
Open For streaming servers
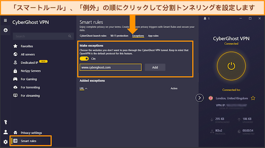30,96
